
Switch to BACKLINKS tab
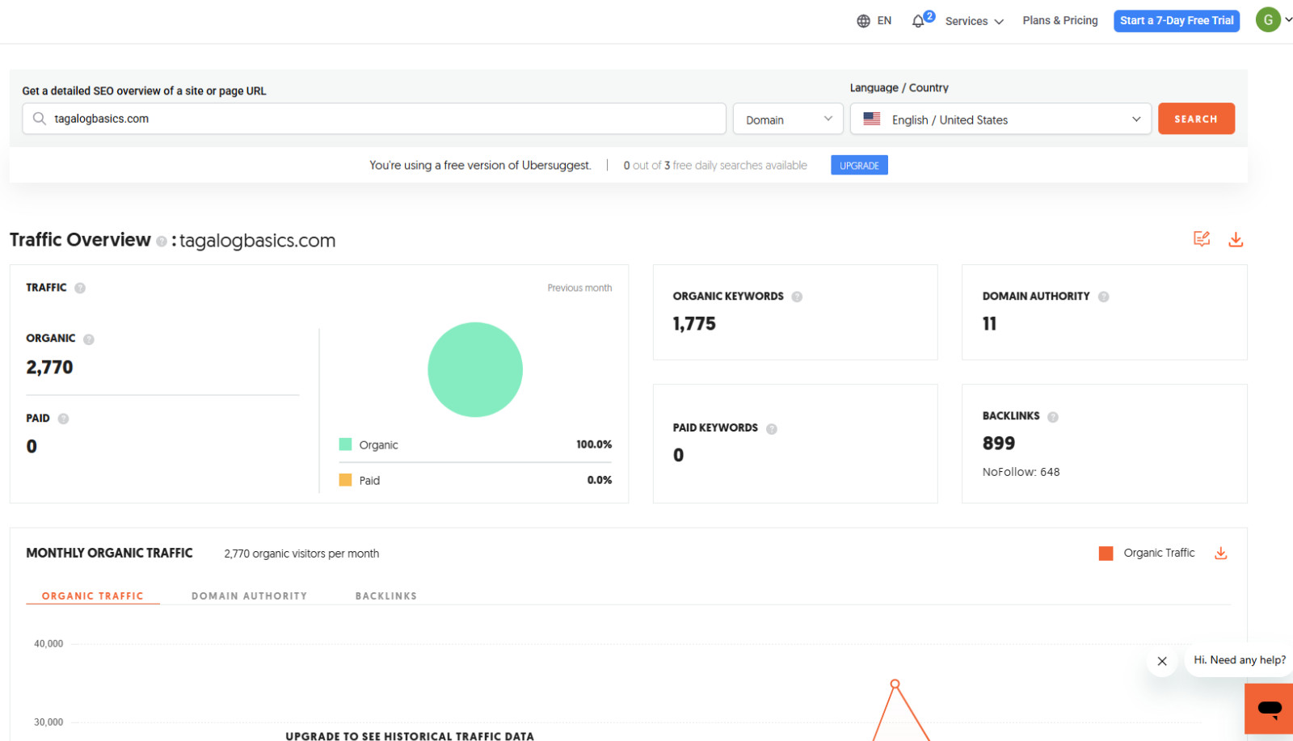[386, 596]
